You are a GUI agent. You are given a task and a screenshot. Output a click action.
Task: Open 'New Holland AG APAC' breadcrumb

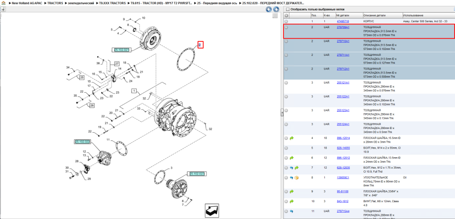coord(27,3)
